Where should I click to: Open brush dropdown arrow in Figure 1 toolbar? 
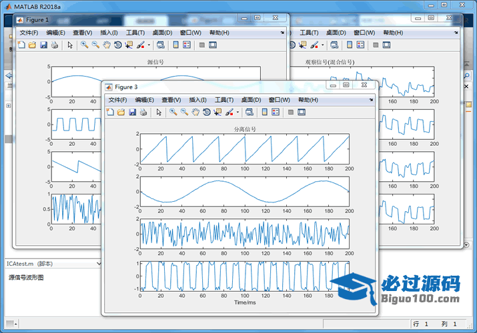pyautogui.click(x=149, y=45)
